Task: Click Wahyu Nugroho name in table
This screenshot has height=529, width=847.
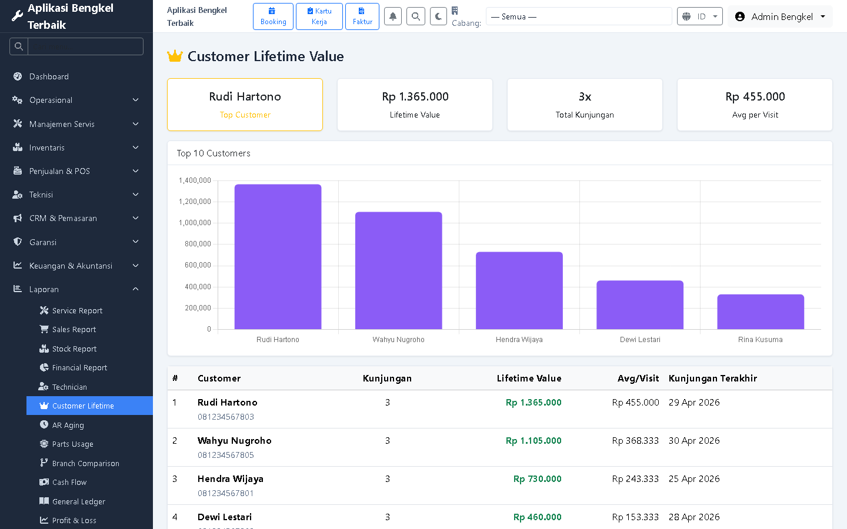Action: tap(235, 441)
